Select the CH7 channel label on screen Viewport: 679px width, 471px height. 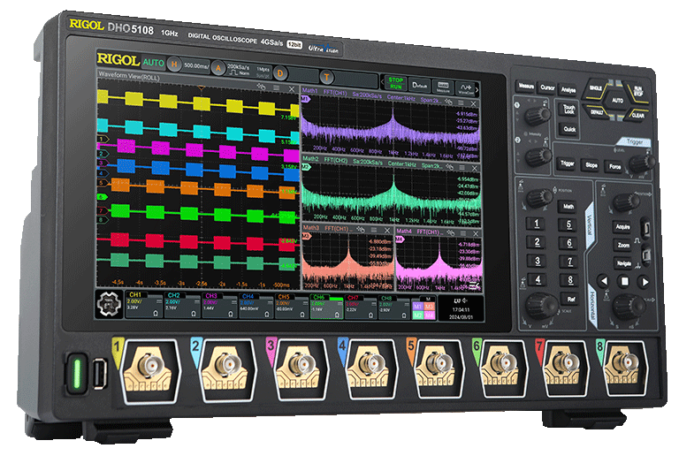[354, 298]
